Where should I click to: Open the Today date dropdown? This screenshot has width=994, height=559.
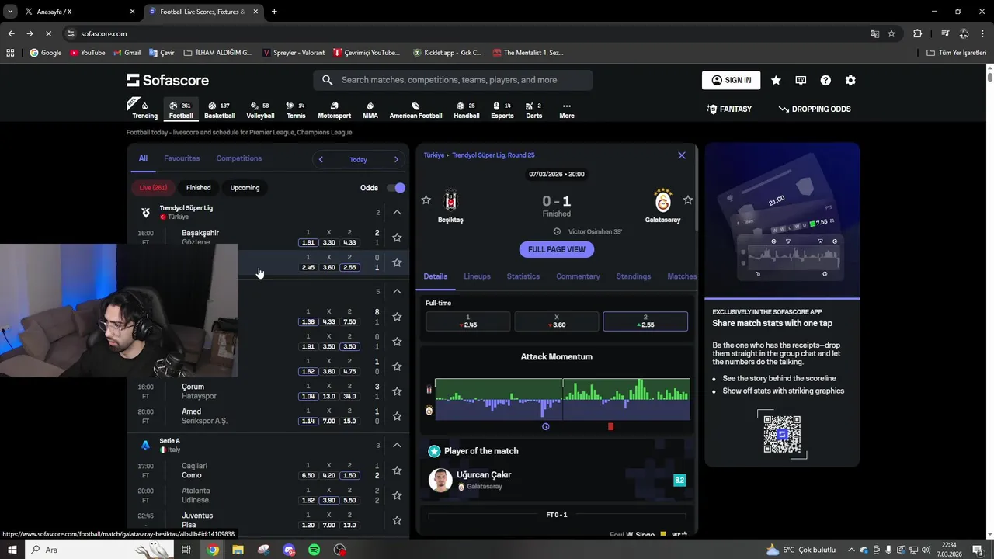pos(358,159)
